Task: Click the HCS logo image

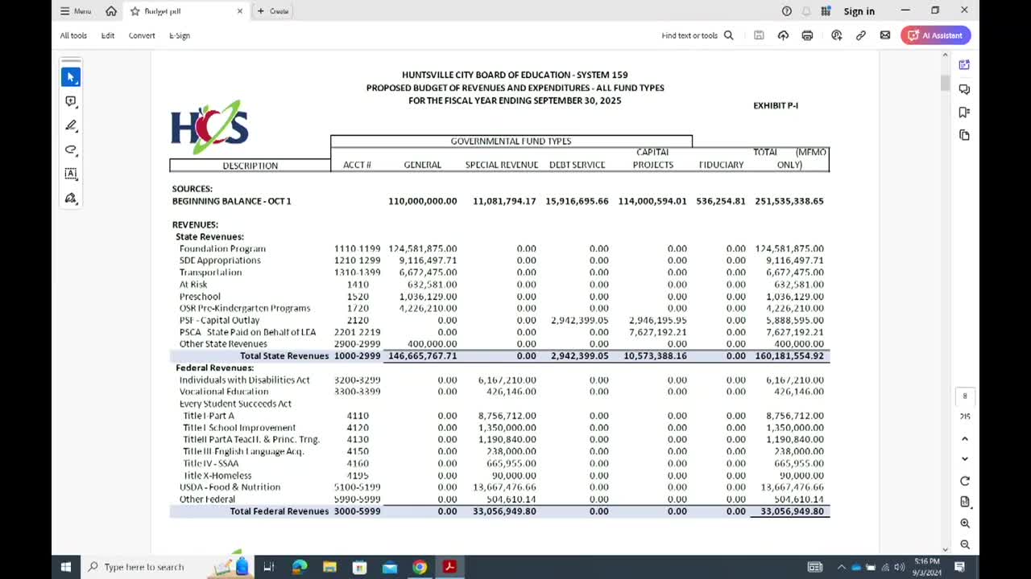Action: [209, 127]
